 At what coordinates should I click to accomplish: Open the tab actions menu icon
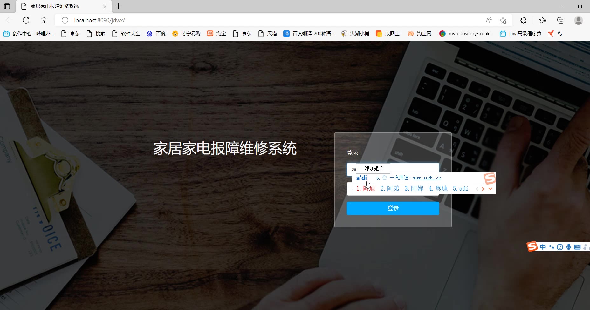[x=7, y=6]
